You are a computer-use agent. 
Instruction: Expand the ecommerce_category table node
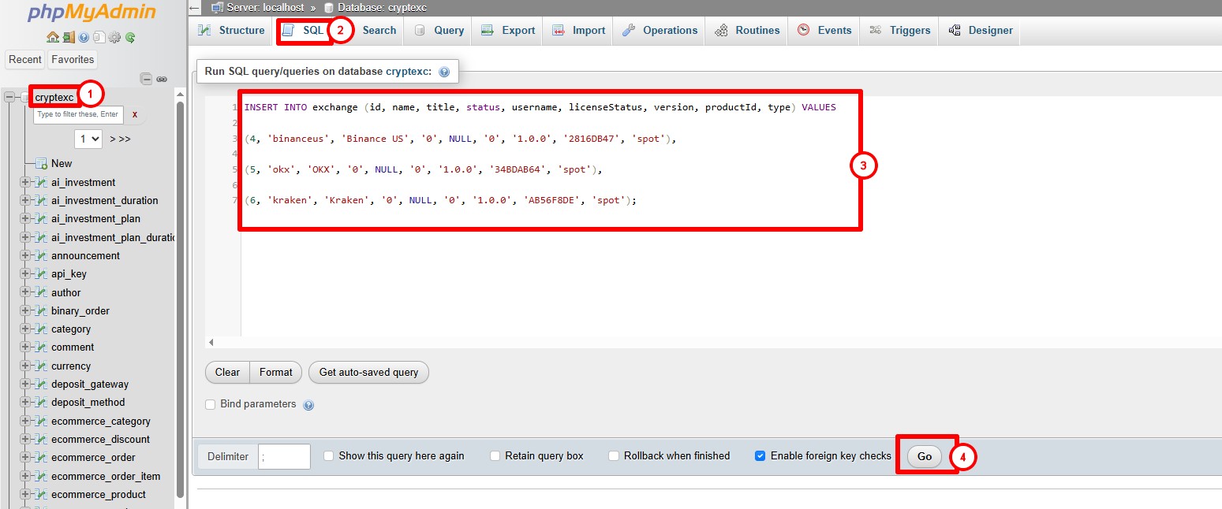click(x=25, y=421)
